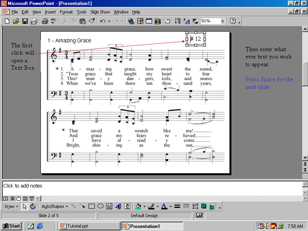
Task: Click the Copy icon in the toolbar
Action: click(74, 21)
